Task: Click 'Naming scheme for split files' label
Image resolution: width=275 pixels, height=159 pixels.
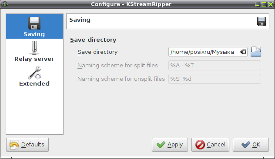Action: (x=117, y=66)
